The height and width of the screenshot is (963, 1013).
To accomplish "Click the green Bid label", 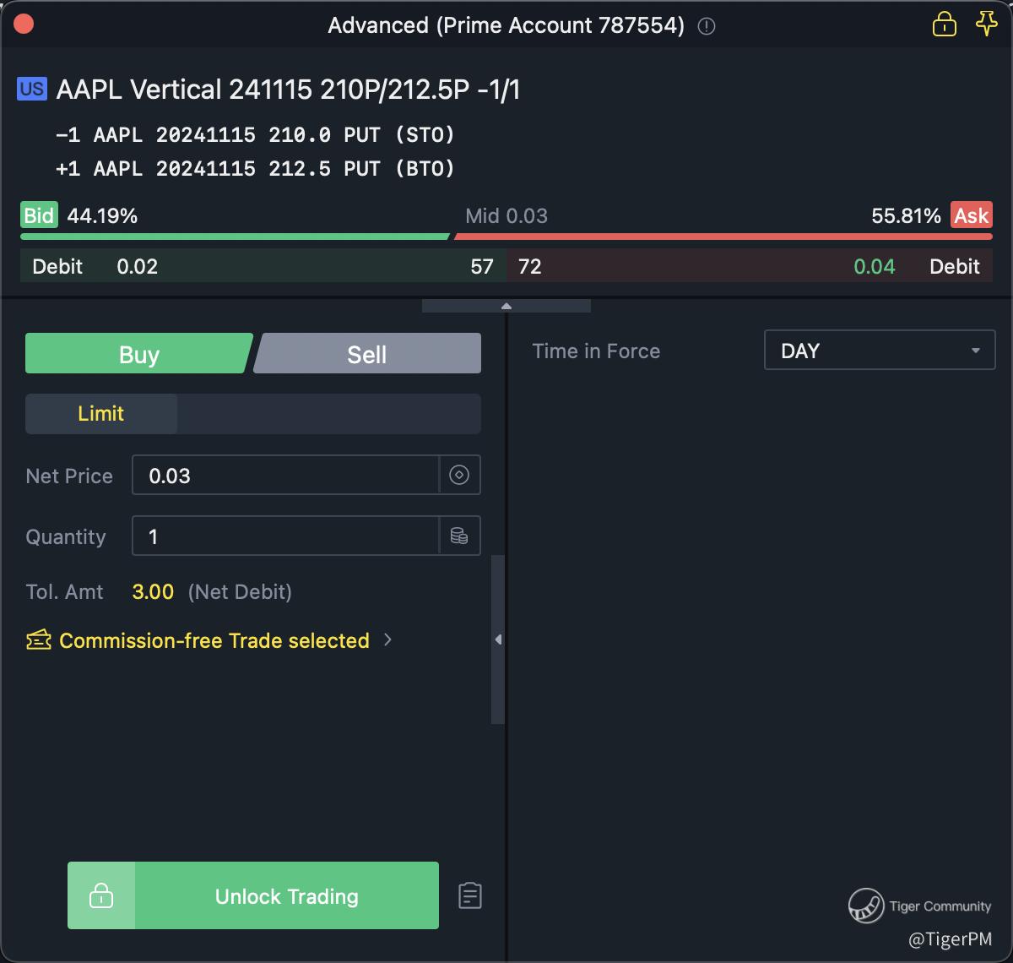I will coord(39,215).
